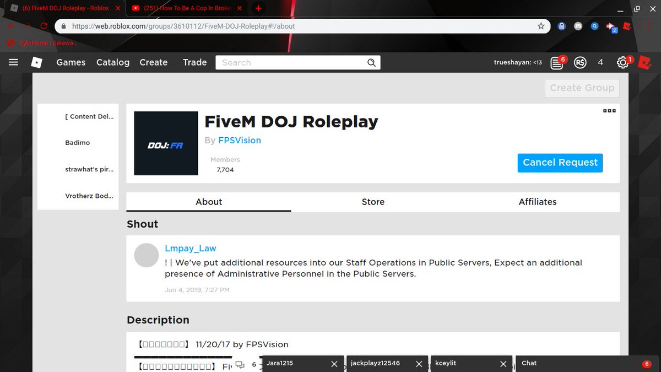Select the Badimo group in sidebar
Viewport: 661px width, 372px height.
78,143
